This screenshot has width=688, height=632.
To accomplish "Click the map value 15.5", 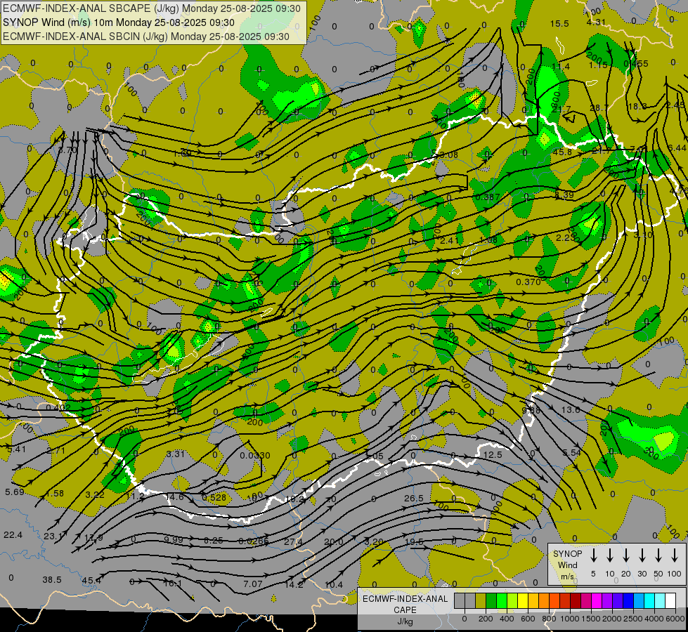I will [559, 24].
